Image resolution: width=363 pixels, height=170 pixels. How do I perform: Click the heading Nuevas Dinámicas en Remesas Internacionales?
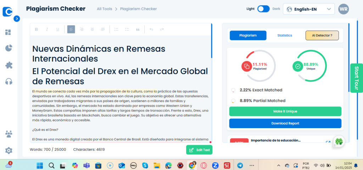(x=99, y=54)
